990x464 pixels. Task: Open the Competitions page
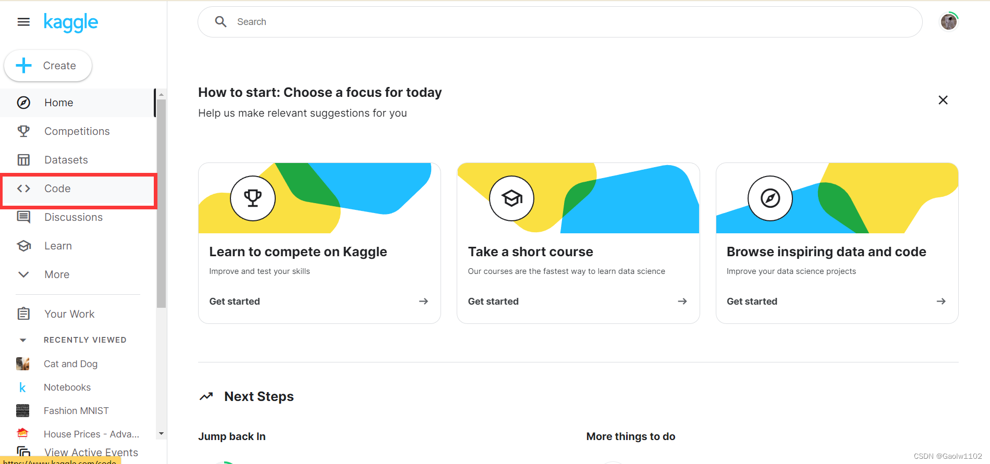(x=77, y=131)
